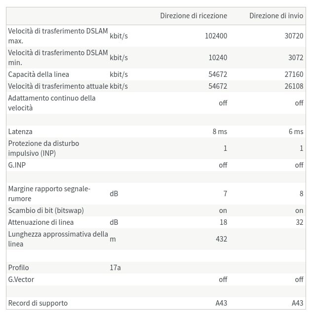Image resolution: width=311 pixels, height=316 pixels.
Task: Click the 'Record di supporto' row label
Action: (38, 303)
